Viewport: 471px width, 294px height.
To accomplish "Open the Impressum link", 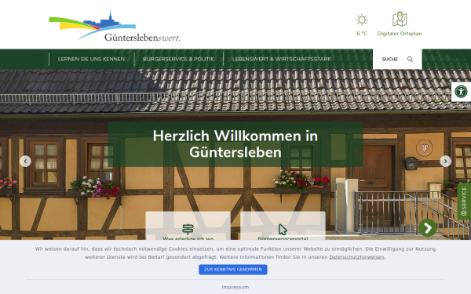I will pos(235,287).
